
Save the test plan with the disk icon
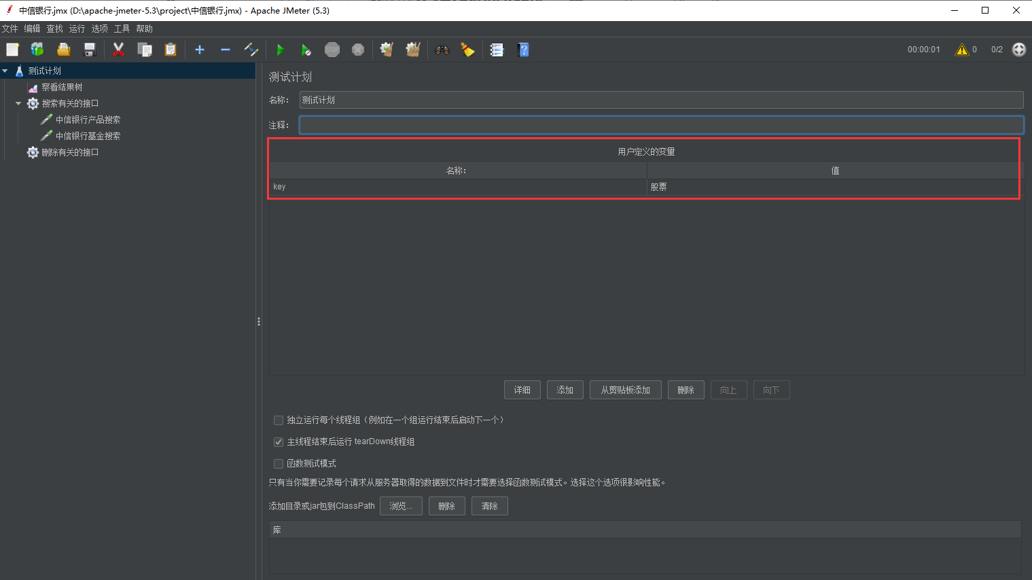coord(89,50)
